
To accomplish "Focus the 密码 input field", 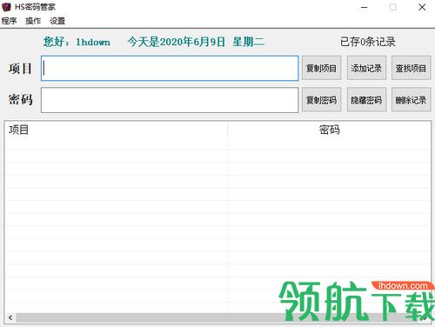I will click(x=170, y=100).
